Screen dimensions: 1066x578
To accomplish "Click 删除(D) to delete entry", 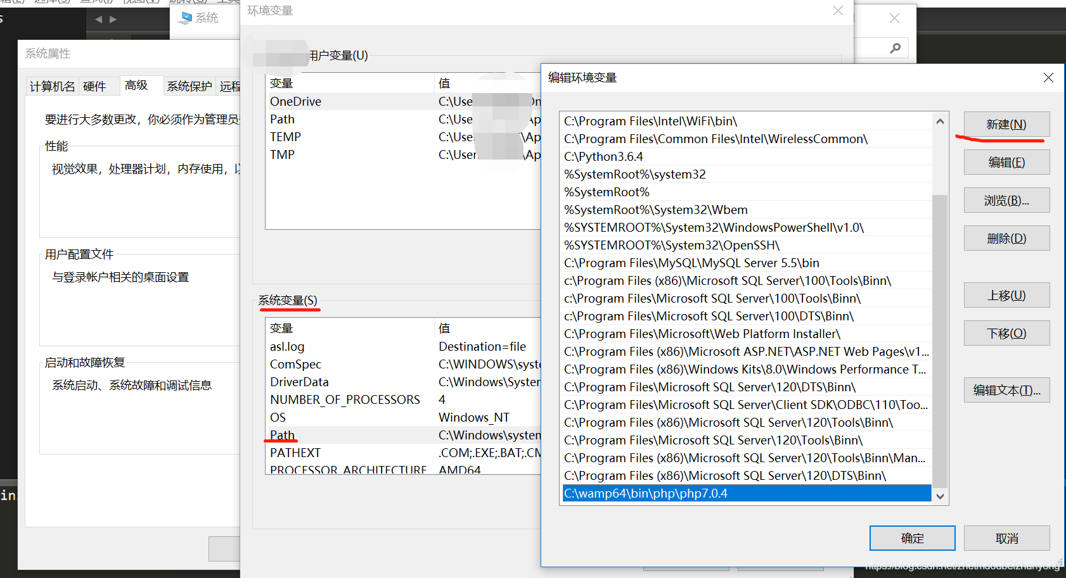I will click(x=1006, y=238).
